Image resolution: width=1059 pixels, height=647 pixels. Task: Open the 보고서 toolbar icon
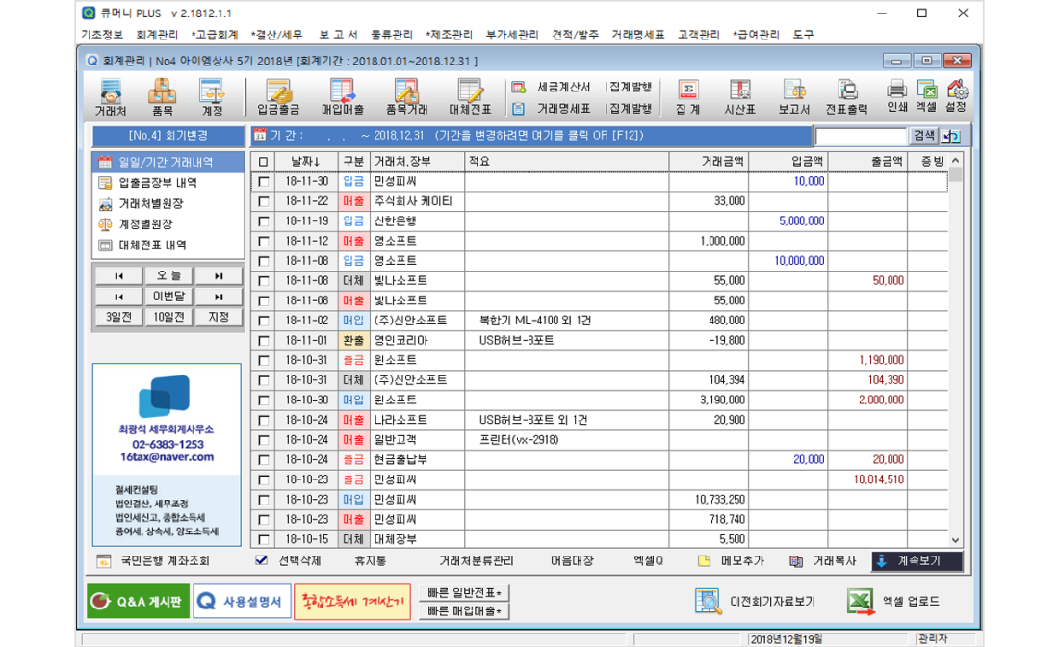click(x=793, y=97)
